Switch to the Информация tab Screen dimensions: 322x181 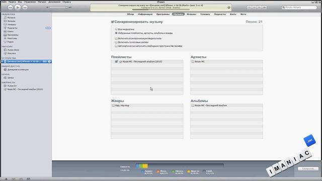pyautogui.click(x=145, y=14)
